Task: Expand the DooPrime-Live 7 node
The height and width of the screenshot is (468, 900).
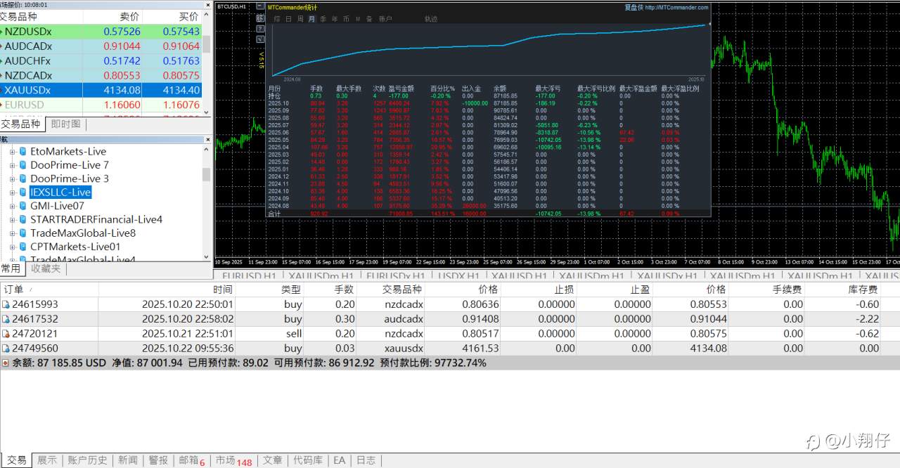Action: [12, 165]
